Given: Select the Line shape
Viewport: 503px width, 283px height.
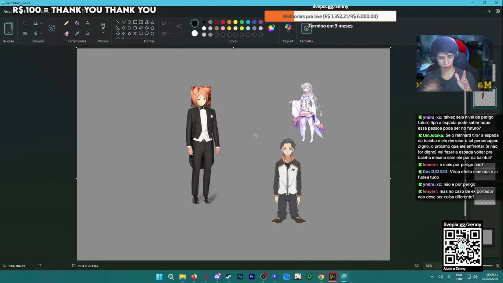Looking at the screenshot, I should (117, 22).
